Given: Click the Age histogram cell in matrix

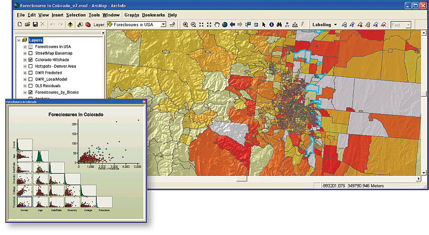Looking at the screenshot, I should 41,156.
